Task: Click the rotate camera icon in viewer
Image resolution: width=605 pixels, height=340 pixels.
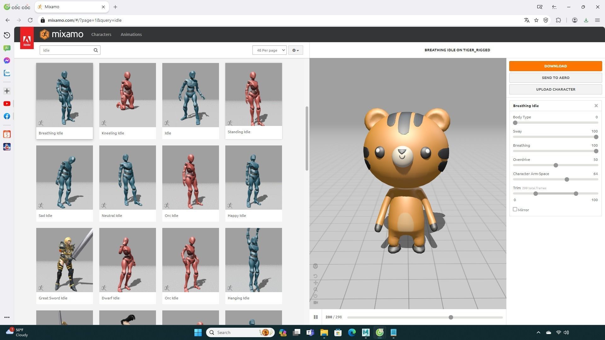Action: (x=315, y=276)
